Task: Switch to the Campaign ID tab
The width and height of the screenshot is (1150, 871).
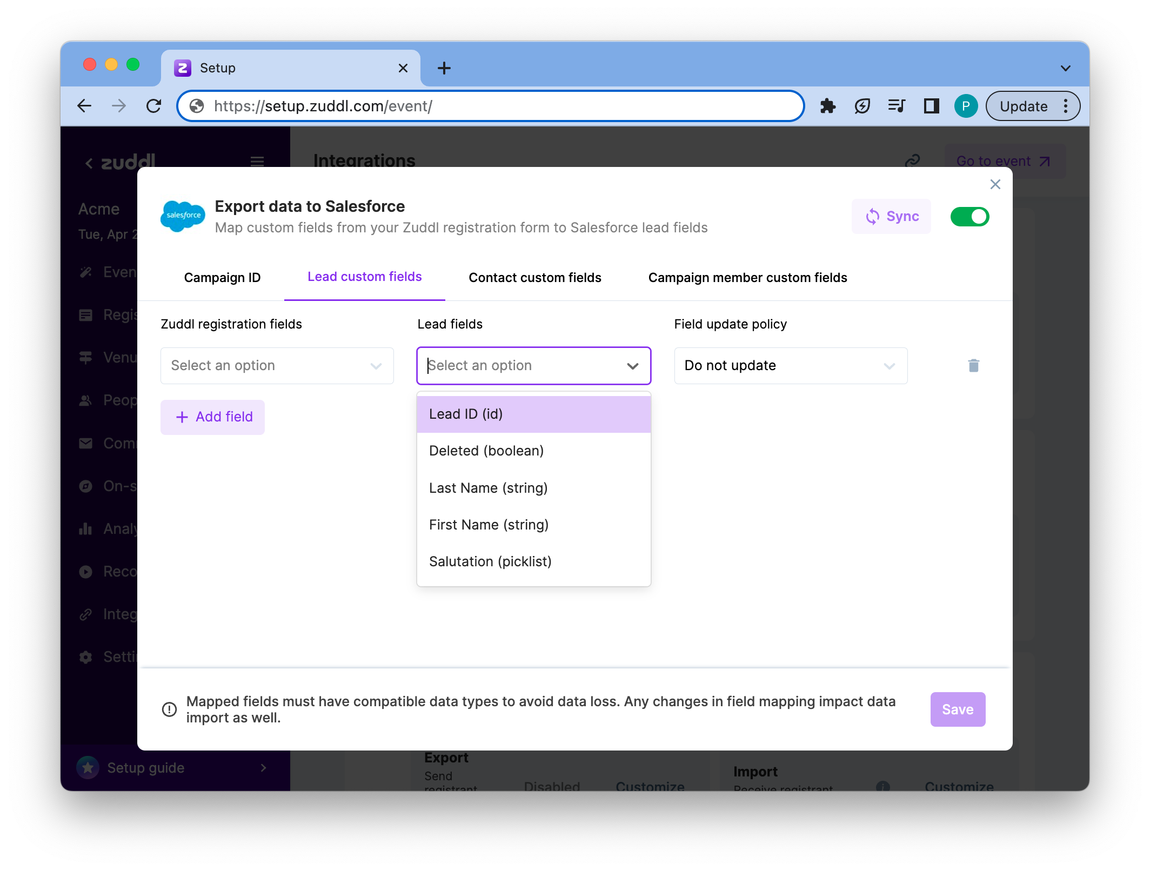Action: (x=222, y=278)
